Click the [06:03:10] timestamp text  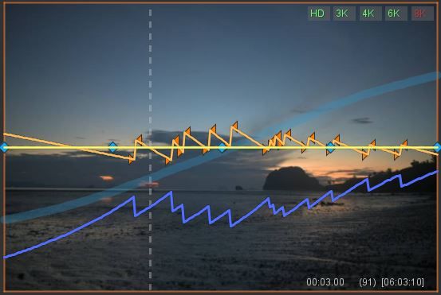click(x=403, y=281)
